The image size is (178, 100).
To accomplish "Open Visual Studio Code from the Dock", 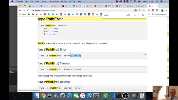I will click(112, 96).
